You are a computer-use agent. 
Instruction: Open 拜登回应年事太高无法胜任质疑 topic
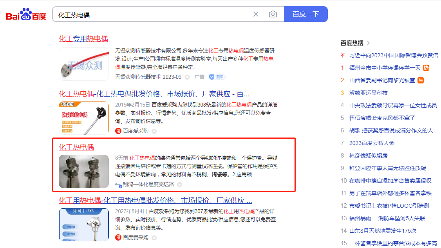(x=388, y=168)
